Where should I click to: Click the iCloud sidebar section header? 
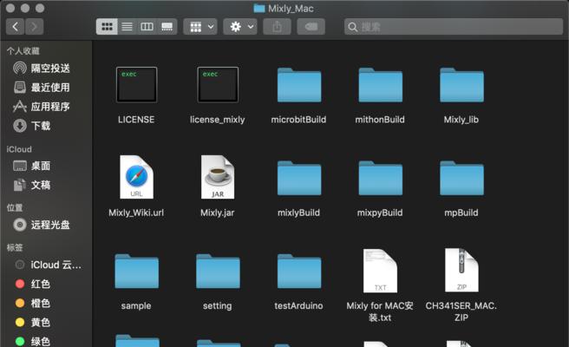(19, 149)
